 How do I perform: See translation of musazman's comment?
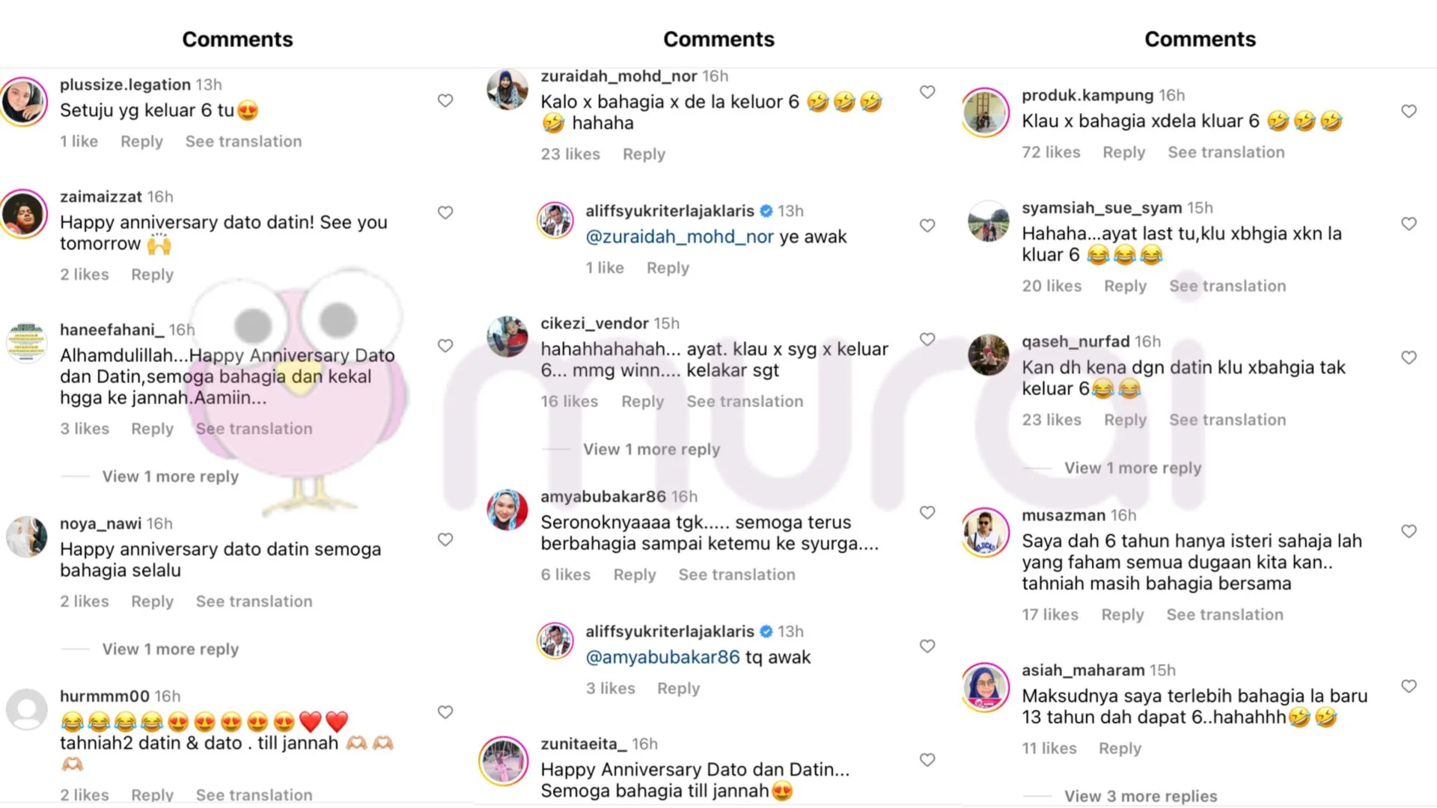coord(1224,615)
